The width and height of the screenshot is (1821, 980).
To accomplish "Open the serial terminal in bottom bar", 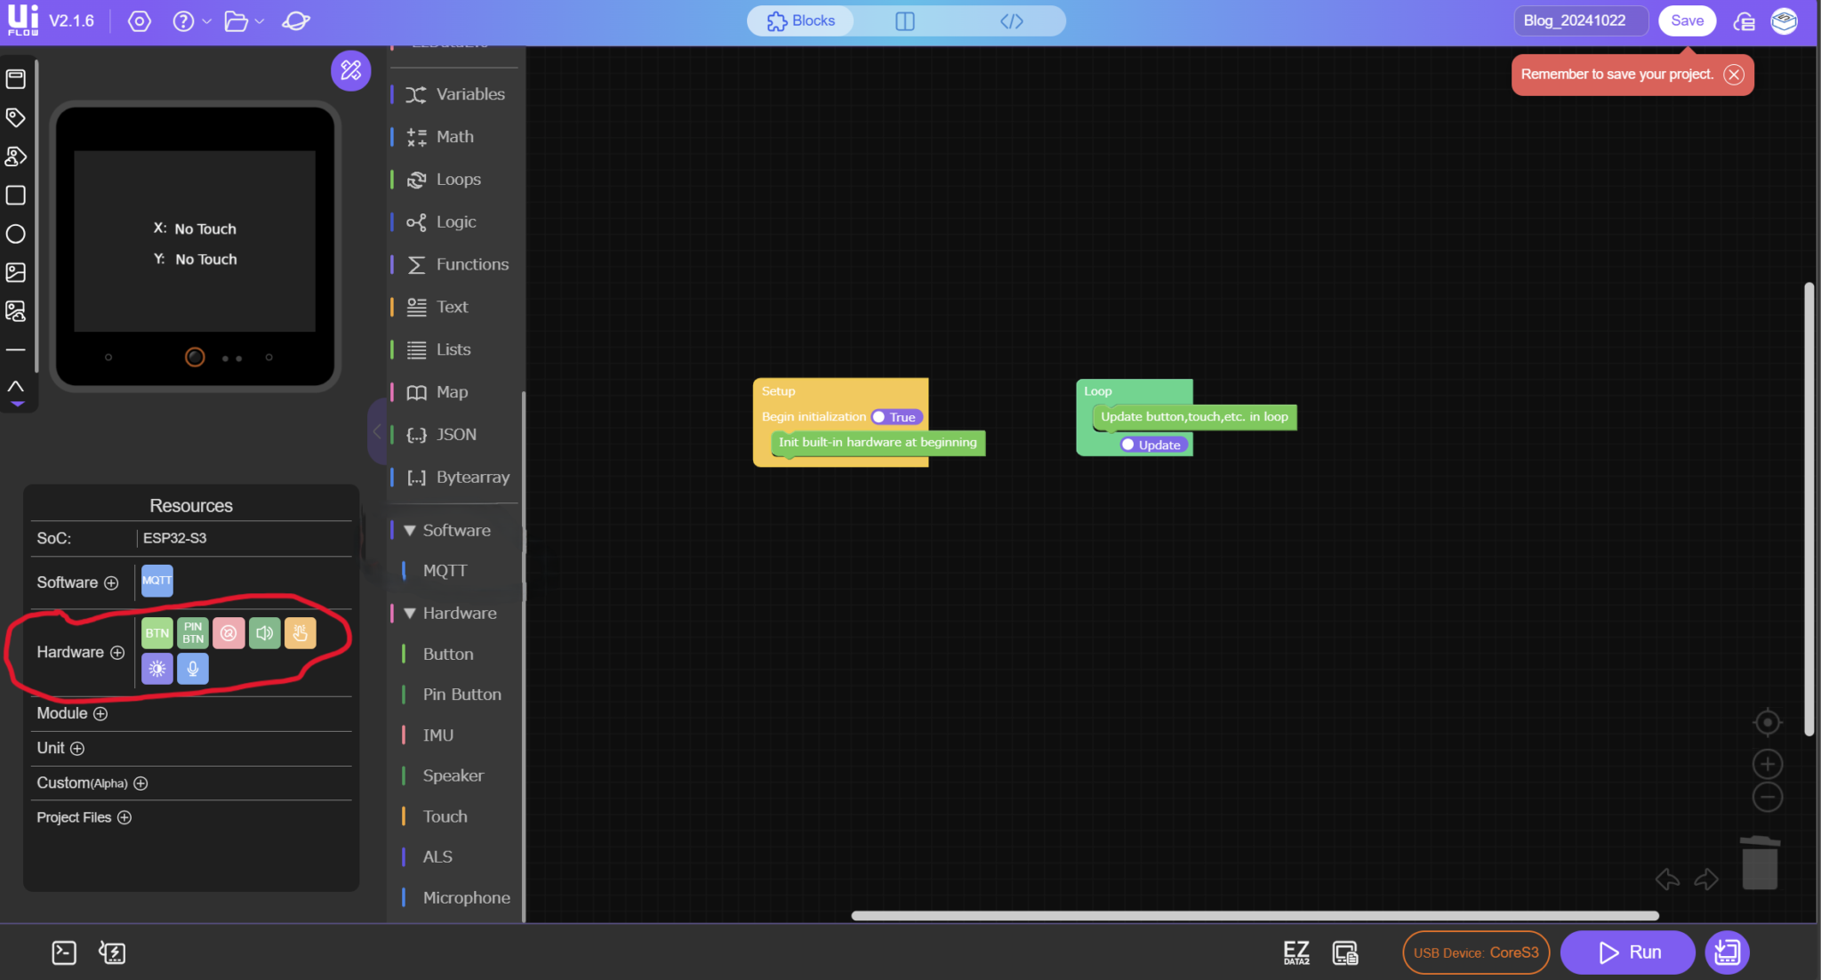I will click(63, 952).
